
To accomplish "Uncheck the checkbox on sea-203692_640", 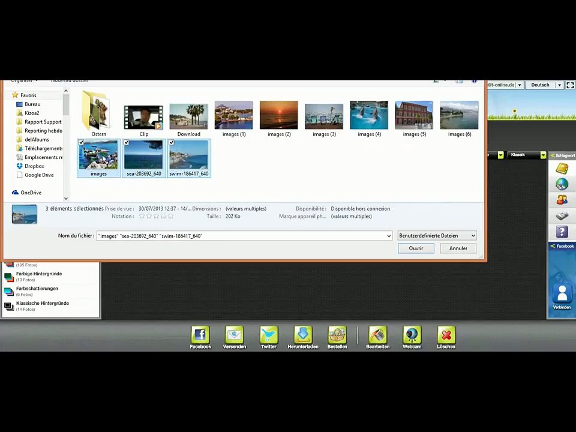I will click(127, 143).
